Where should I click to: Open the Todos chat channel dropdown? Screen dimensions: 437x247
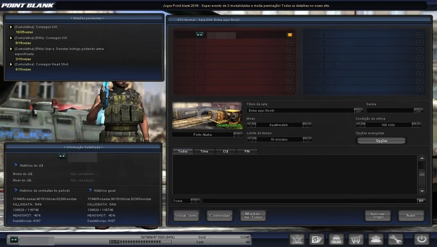195,201
